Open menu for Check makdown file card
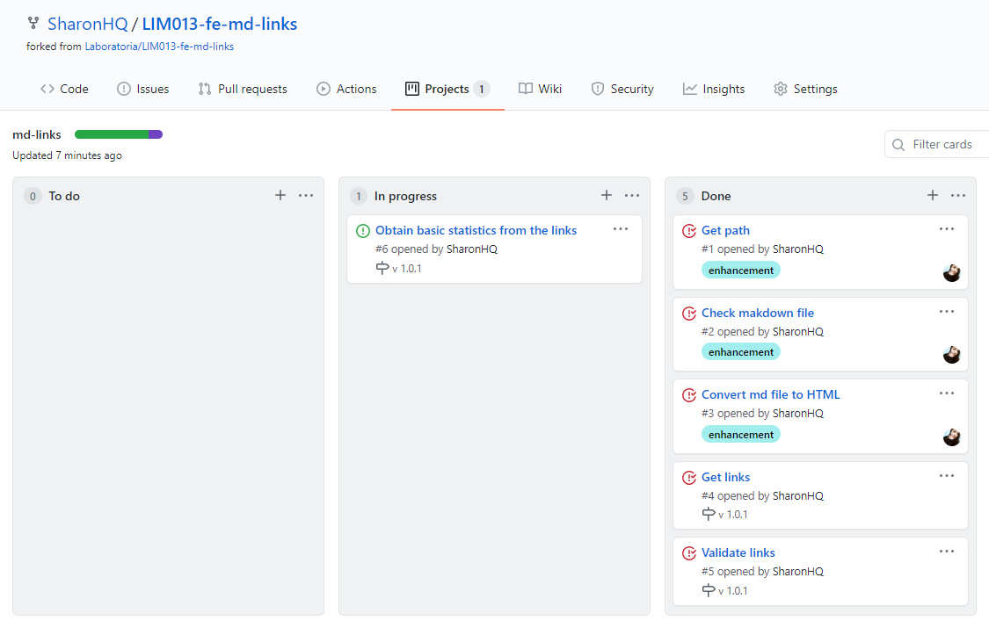 (x=947, y=311)
